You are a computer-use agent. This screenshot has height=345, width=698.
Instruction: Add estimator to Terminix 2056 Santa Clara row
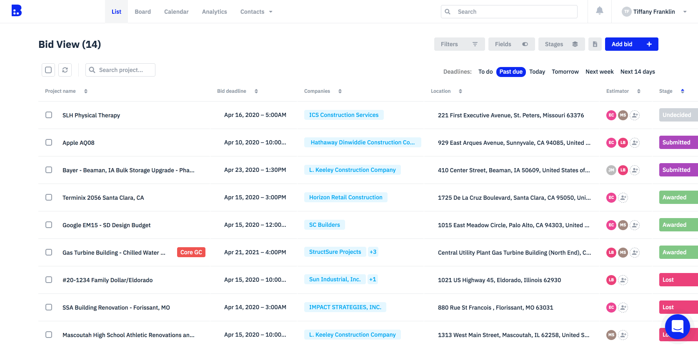click(x=623, y=198)
